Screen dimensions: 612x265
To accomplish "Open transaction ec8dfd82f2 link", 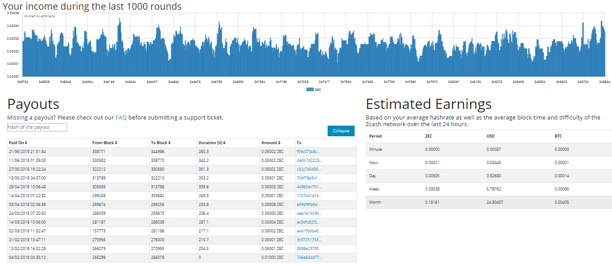I will (309, 222).
